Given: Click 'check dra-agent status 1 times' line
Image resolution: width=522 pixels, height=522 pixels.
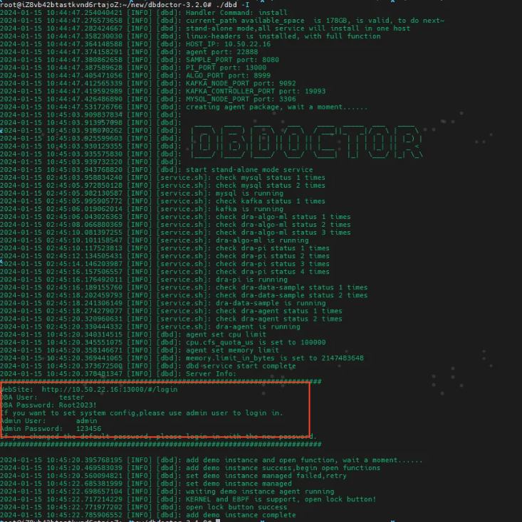Looking at the screenshot, I should coord(278,311).
